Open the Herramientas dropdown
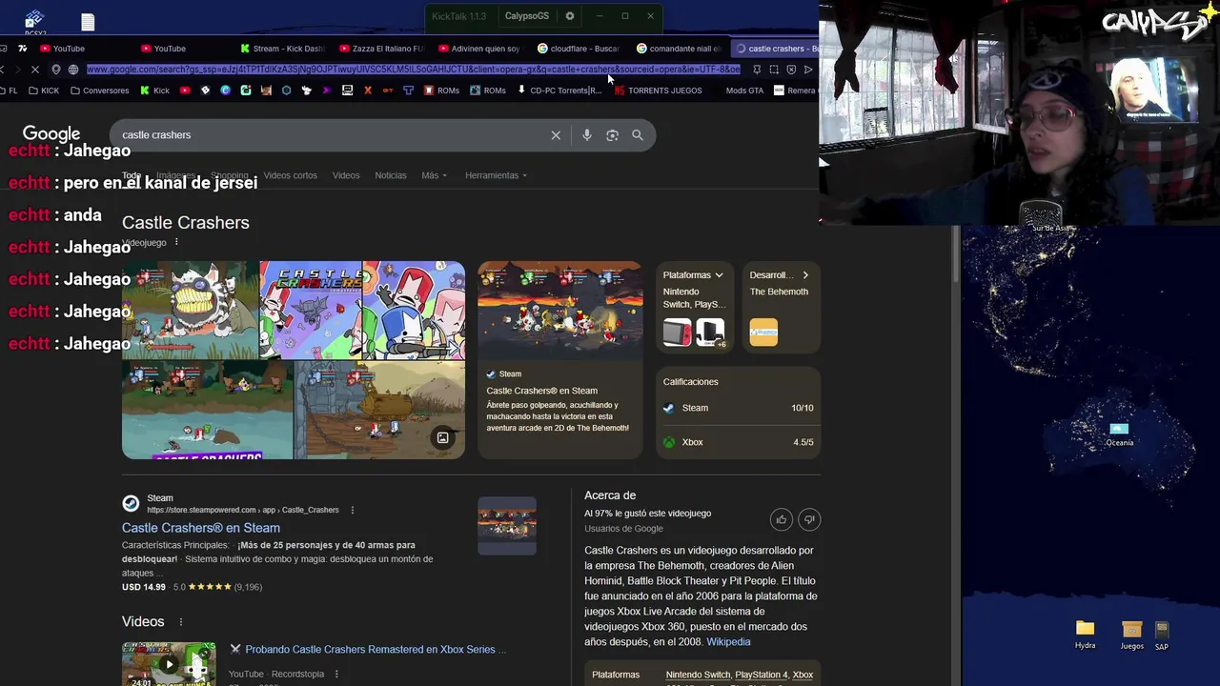The image size is (1220, 686). click(x=496, y=175)
